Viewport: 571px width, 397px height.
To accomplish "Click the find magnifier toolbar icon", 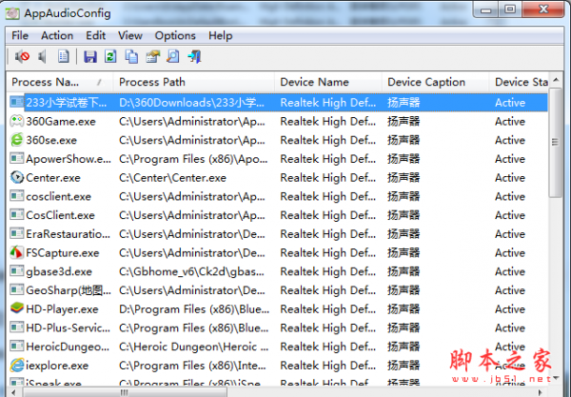I will point(173,56).
